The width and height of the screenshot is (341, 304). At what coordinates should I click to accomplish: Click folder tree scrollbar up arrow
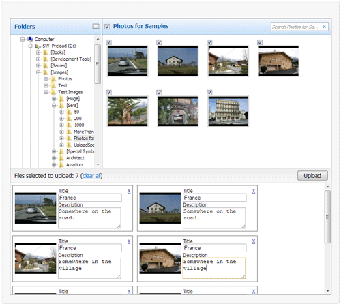pos(98,39)
